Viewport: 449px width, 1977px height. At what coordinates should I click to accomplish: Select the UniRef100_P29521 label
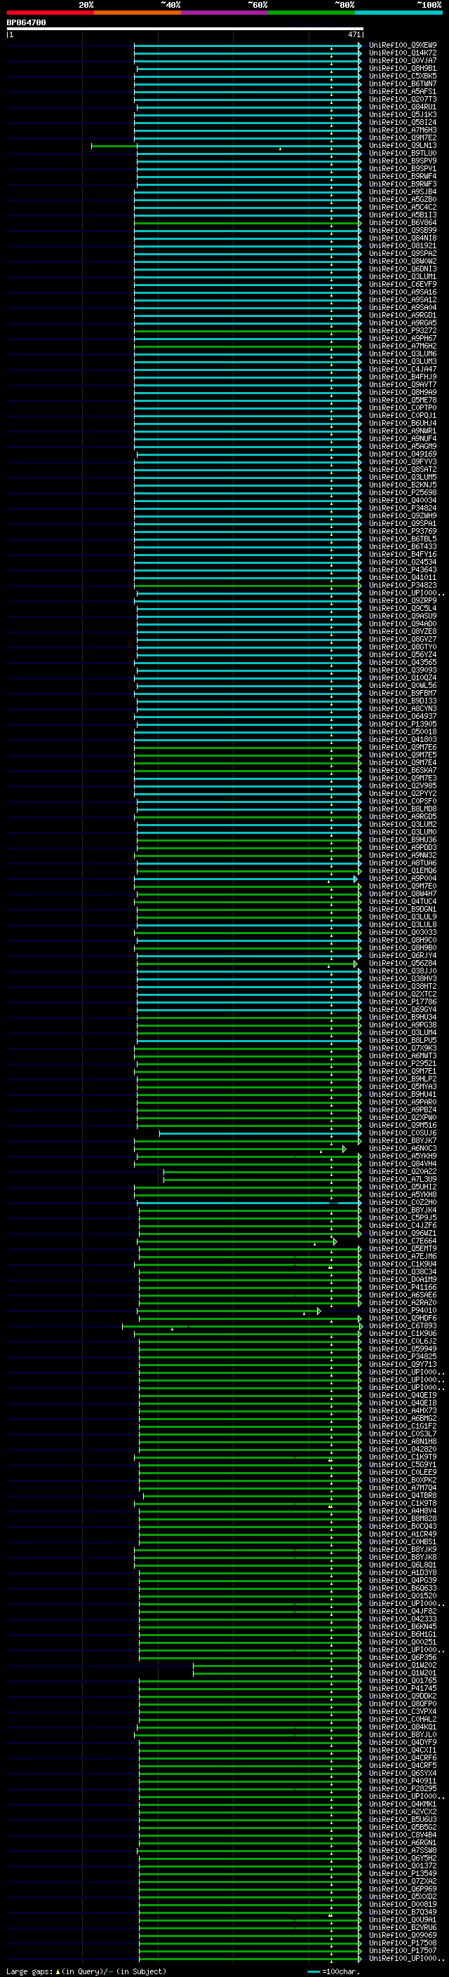pyautogui.click(x=403, y=1064)
